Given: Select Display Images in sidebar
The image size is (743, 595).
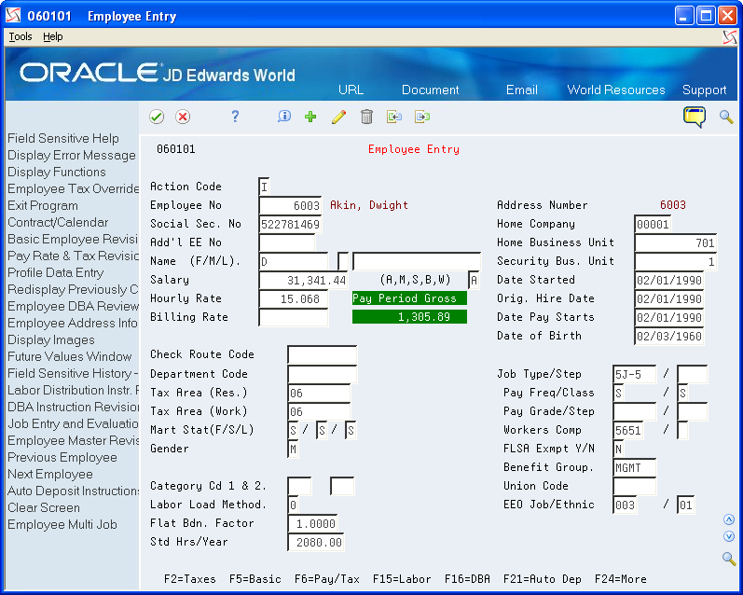Looking at the screenshot, I should (x=51, y=339).
